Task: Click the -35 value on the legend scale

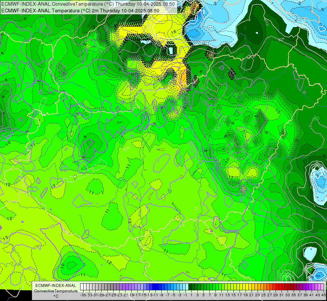Action: 83,295
